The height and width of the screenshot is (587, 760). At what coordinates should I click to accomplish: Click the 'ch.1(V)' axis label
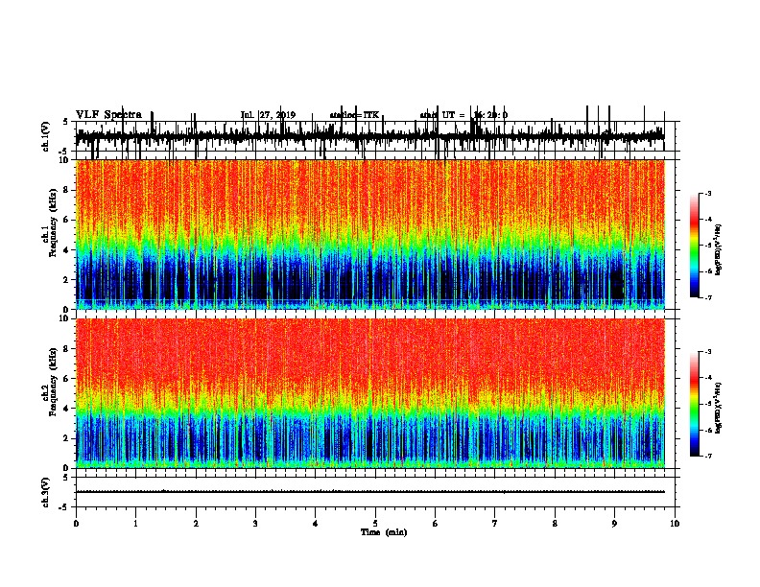(46, 136)
